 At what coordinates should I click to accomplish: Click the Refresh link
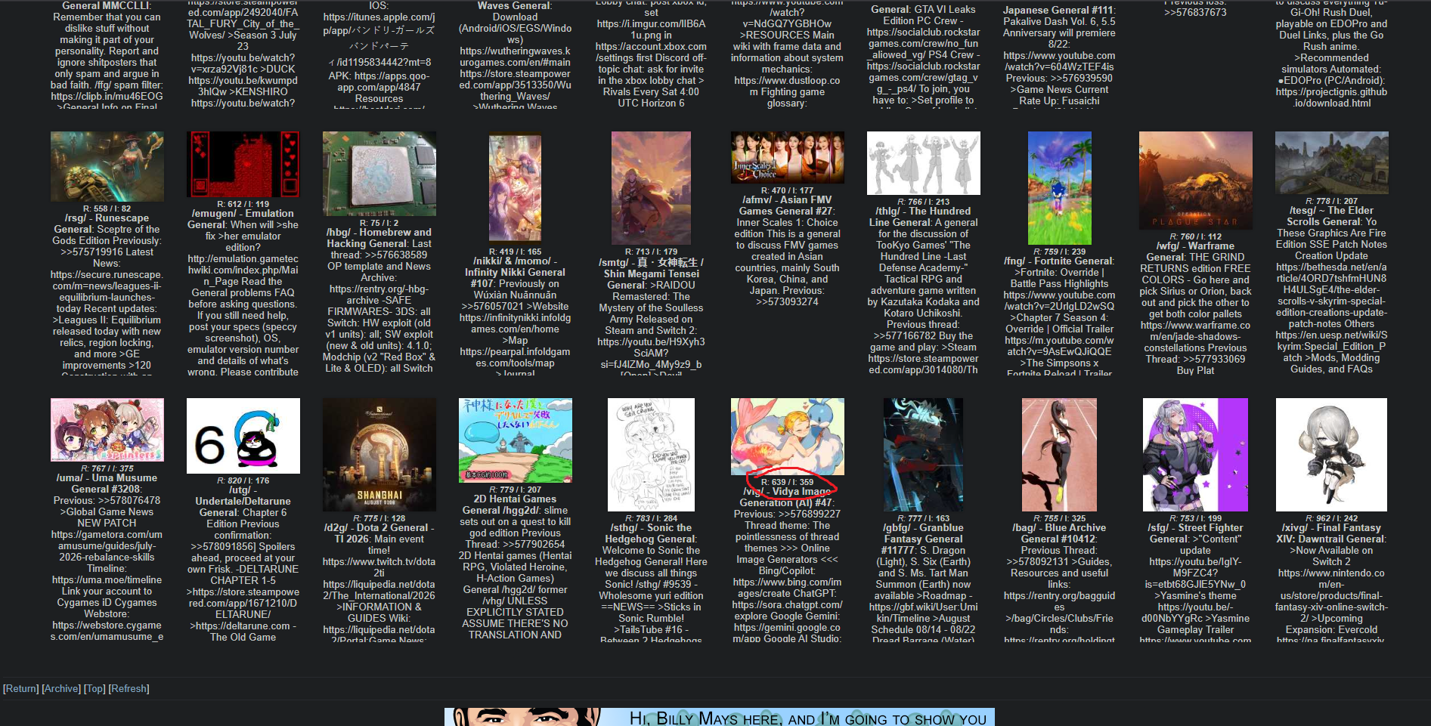point(129,689)
